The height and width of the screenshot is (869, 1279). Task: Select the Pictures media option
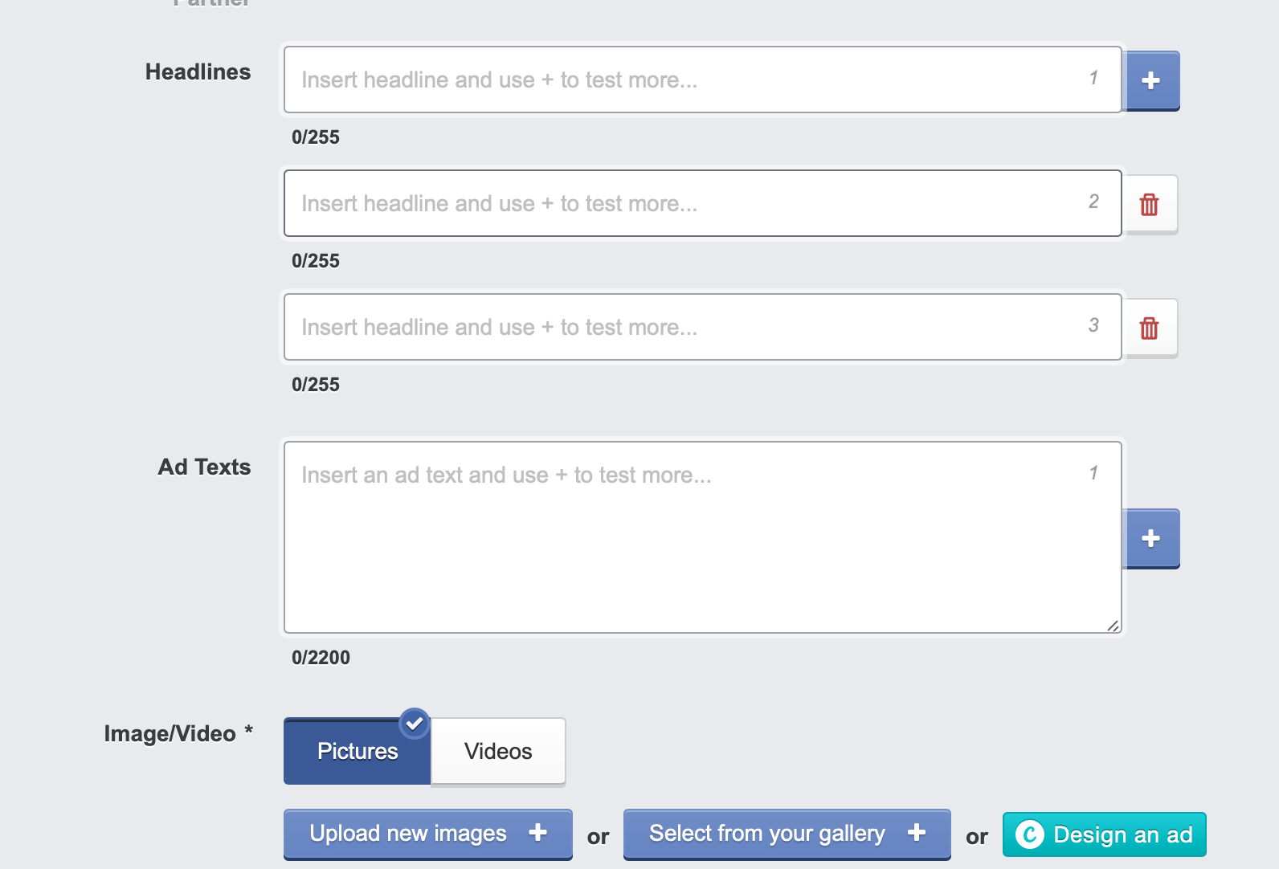[x=357, y=751]
